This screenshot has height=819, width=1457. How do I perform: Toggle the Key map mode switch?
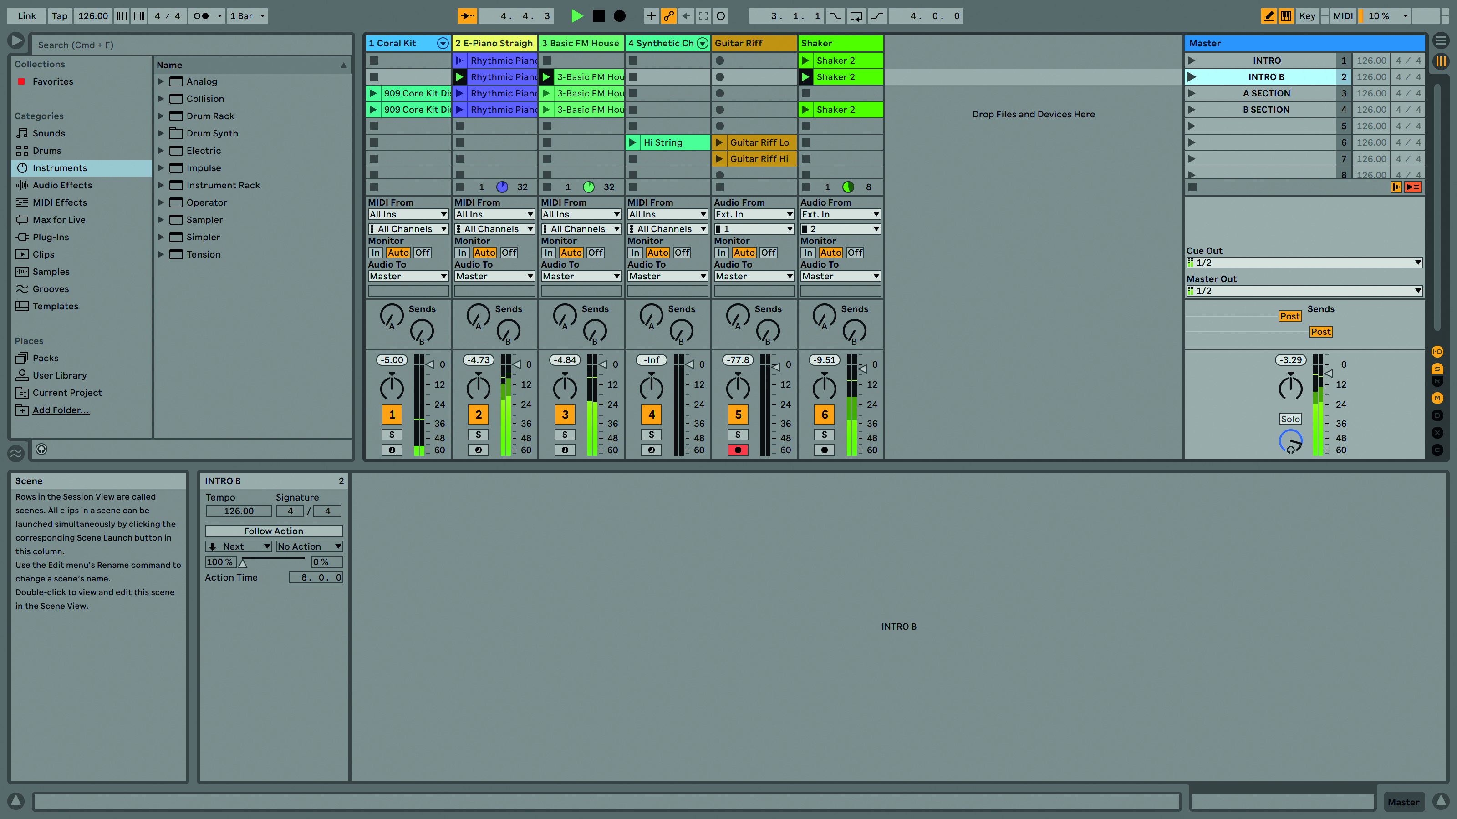[x=1307, y=16]
